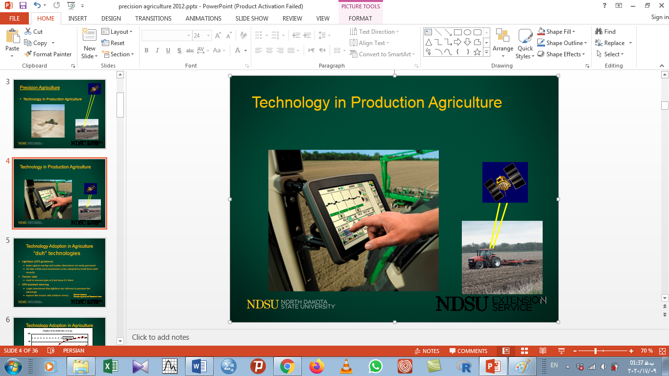This screenshot has height=376, width=669.
Task: Click the Save icon in title bar
Action: pyautogui.click(x=23, y=6)
